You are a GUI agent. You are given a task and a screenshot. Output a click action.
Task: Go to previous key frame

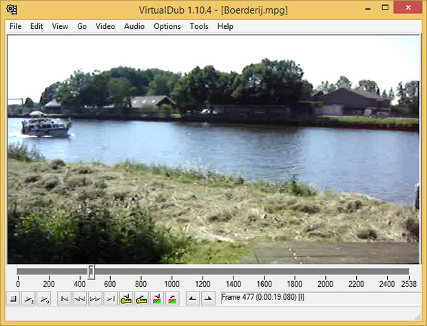click(126, 298)
